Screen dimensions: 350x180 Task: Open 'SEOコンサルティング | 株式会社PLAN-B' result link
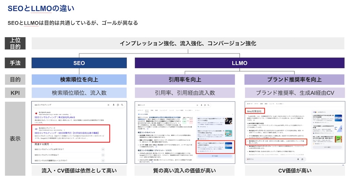[x=55, y=117]
